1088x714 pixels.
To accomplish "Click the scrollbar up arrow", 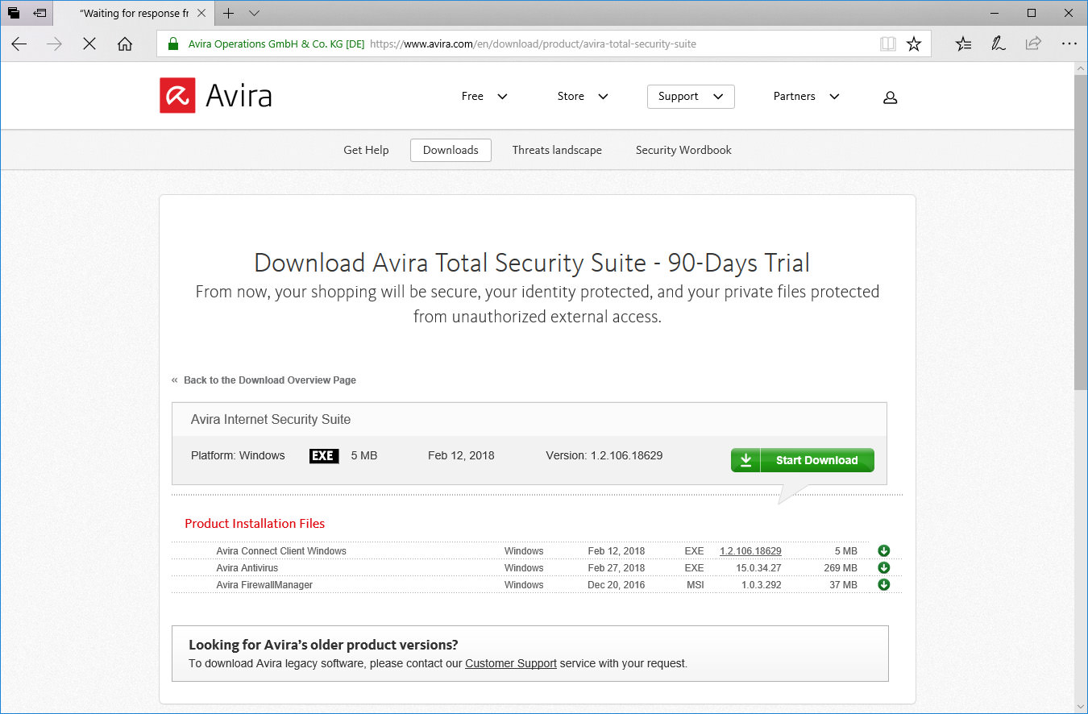I will coord(1081,69).
